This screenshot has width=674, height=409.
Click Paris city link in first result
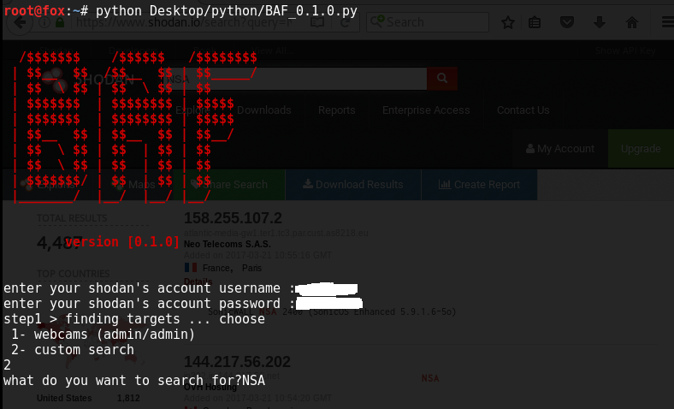[x=251, y=268]
